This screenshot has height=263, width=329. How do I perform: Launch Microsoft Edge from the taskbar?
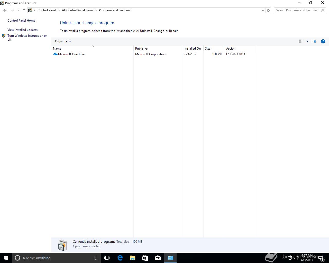[x=120, y=258]
